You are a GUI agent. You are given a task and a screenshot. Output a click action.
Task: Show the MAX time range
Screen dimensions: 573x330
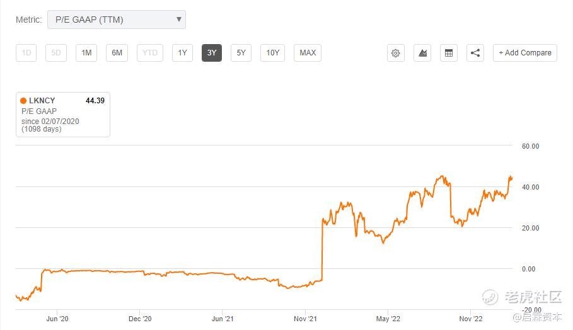point(308,53)
